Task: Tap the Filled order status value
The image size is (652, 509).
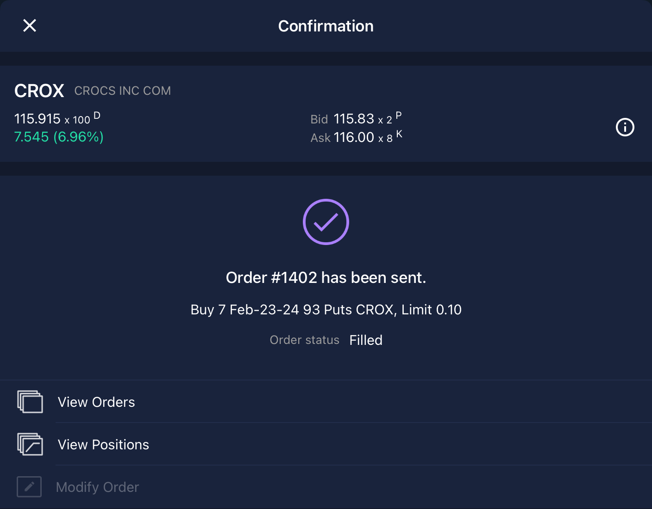Action: coord(366,340)
